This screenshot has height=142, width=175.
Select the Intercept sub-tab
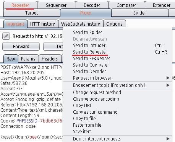[15, 24]
